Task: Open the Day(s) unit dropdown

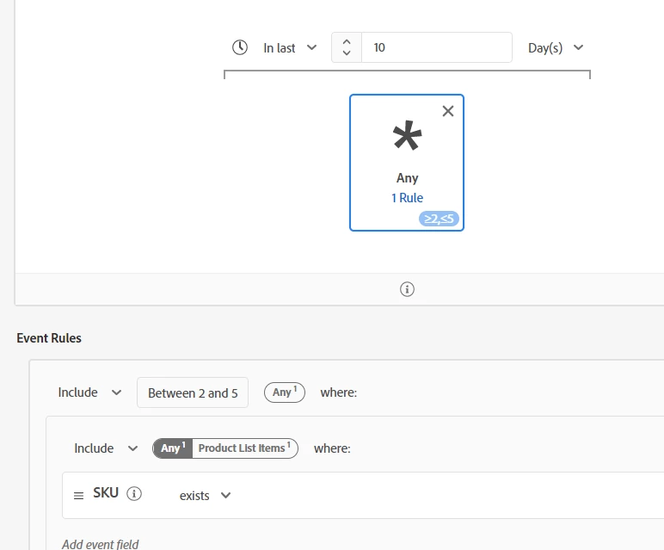Action: pyautogui.click(x=556, y=48)
